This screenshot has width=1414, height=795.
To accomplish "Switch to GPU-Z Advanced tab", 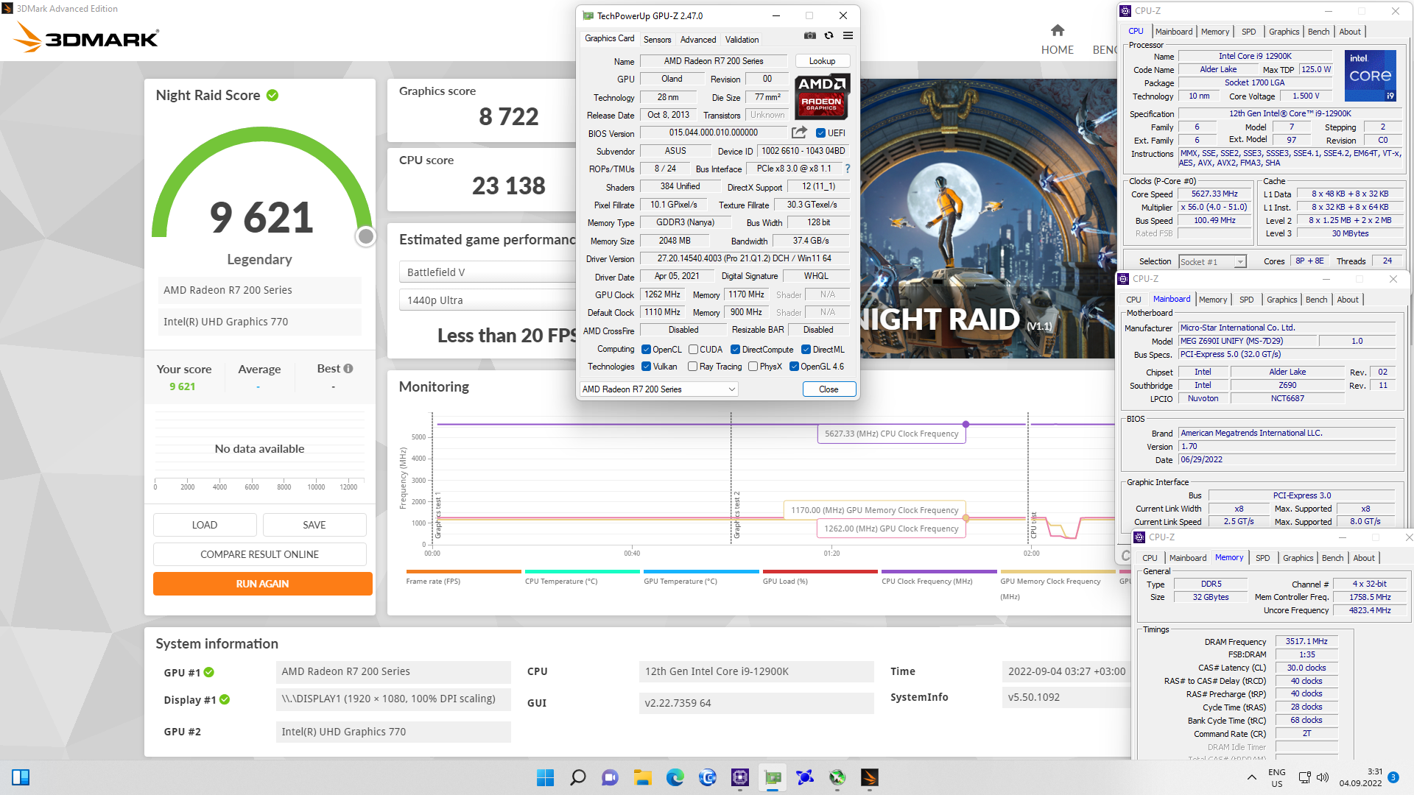I will pos(697,40).
